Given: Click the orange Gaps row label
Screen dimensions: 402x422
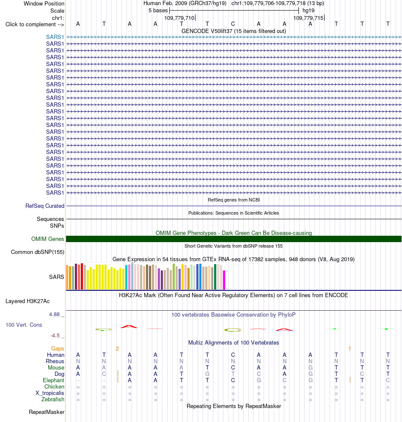Looking at the screenshot, I should tap(58, 348).
